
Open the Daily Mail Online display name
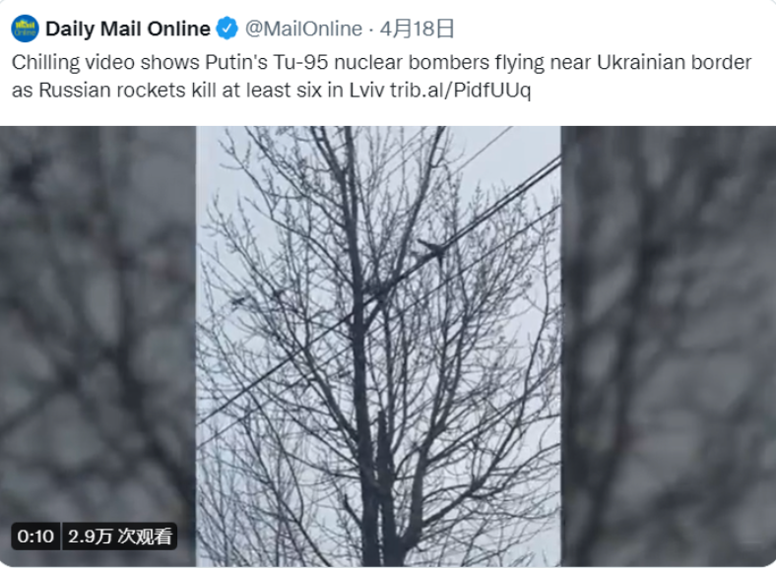[x=128, y=29]
